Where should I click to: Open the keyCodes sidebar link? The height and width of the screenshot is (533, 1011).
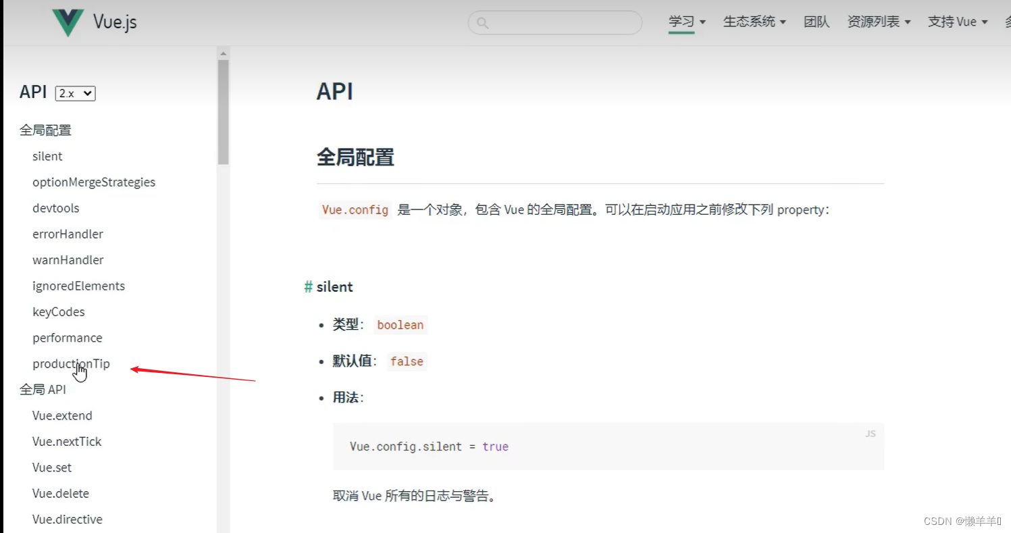(x=59, y=312)
